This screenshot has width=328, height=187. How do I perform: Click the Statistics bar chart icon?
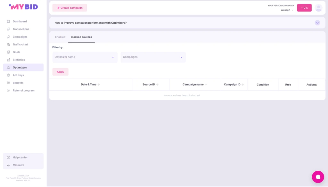[8, 60]
